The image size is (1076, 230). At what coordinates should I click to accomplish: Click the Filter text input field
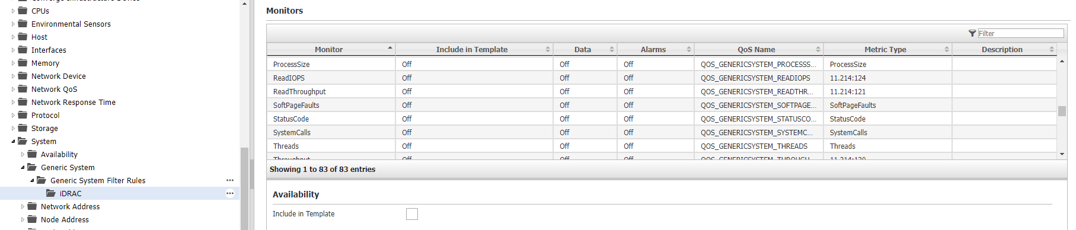click(x=1021, y=33)
